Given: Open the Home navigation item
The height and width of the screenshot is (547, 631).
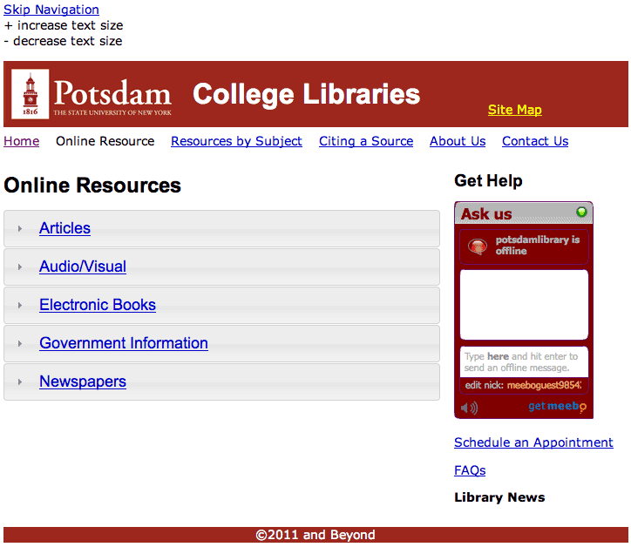Looking at the screenshot, I should [x=22, y=141].
